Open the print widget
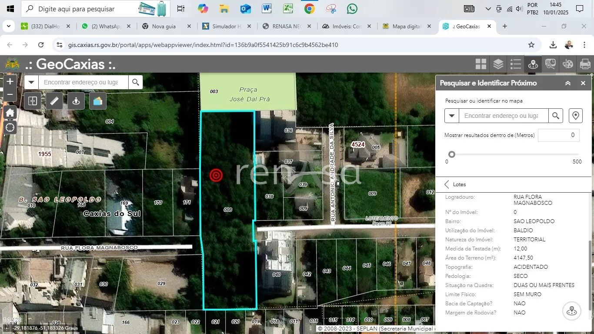Viewport: 594px width, 334px height. (585, 64)
